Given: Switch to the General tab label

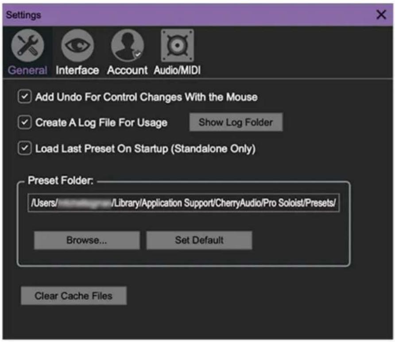Looking at the screenshot, I should click(x=27, y=70).
